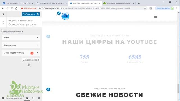Switch to mobile preview icon
The image size is (180, 101).
(x=39, y=98)
